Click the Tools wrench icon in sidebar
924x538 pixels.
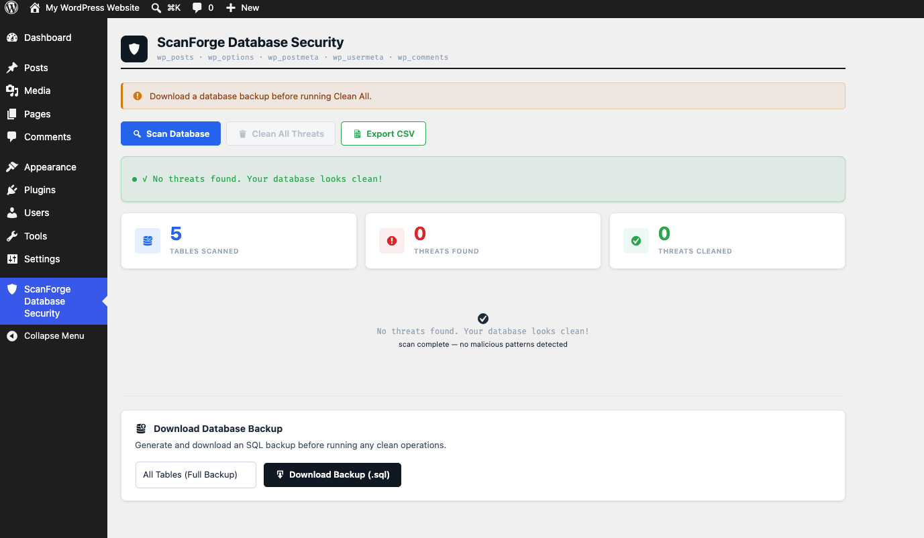coord(12,236)
